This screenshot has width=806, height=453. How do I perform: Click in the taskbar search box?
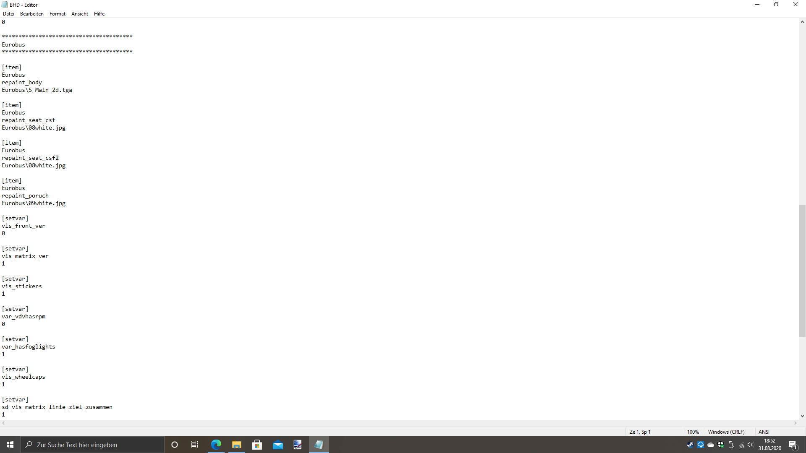tap(92, 445)
